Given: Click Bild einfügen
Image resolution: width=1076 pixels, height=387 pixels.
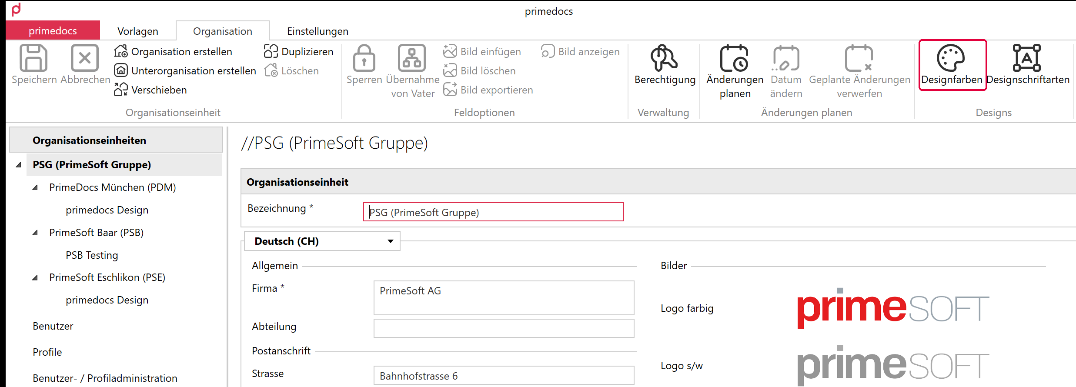Looking at the screenshot, I should point(482,52).
